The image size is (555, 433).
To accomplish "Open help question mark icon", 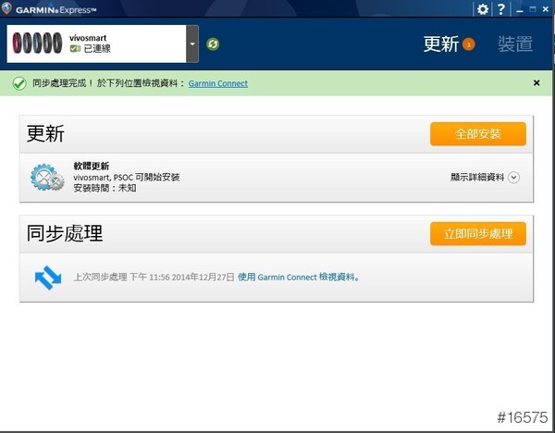I will [x=500, y=9].
